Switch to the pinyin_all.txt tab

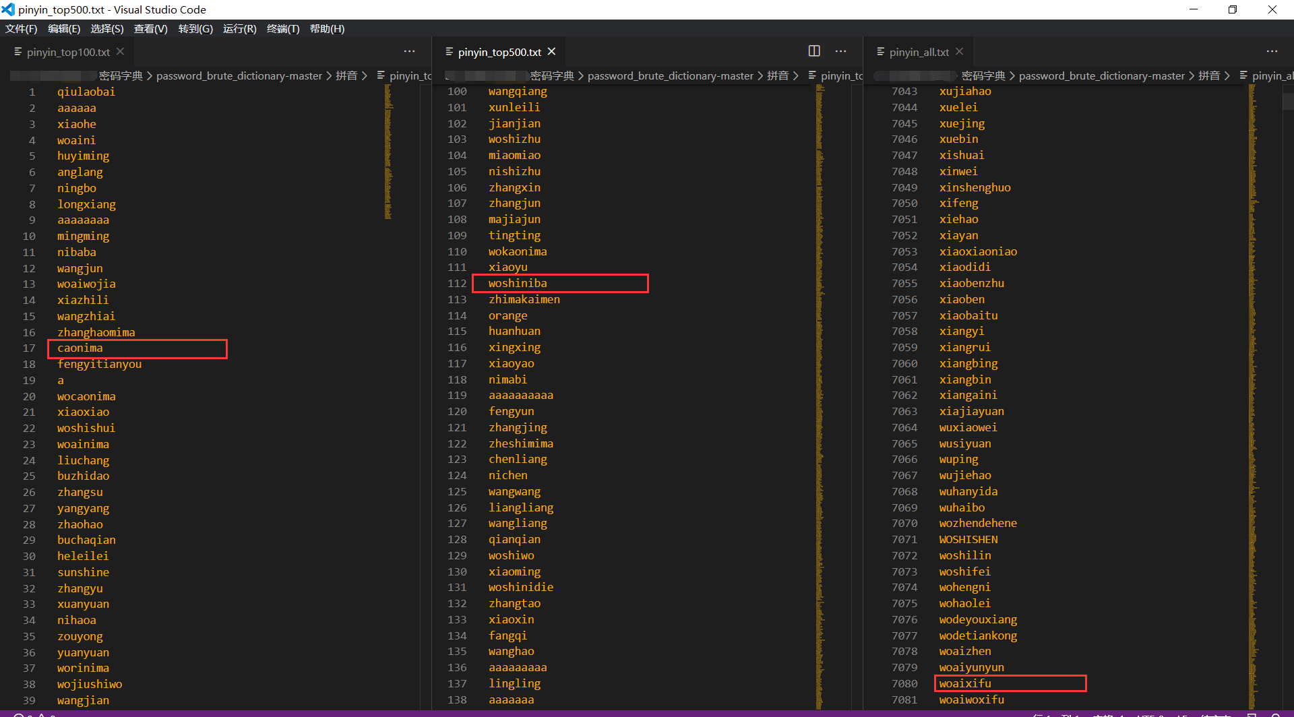click(918, 52)
